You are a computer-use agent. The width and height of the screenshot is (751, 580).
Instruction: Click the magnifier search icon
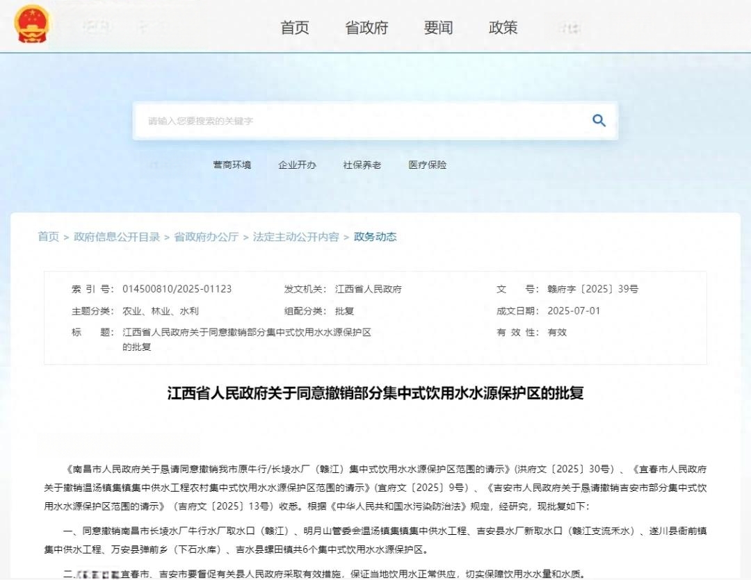coord(599,121)
